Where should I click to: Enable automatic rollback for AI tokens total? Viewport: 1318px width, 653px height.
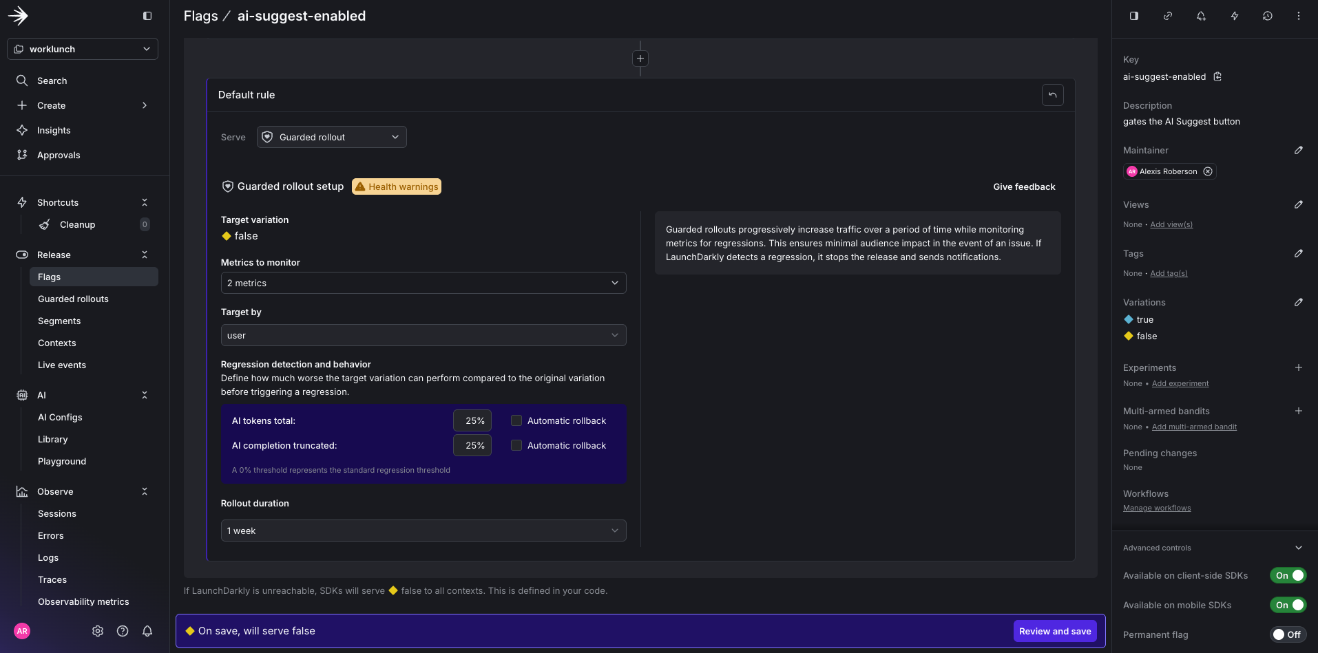(516, 420)
